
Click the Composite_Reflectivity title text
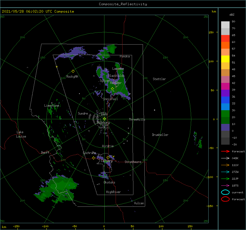pyautogui.click(x=123, y=4)
